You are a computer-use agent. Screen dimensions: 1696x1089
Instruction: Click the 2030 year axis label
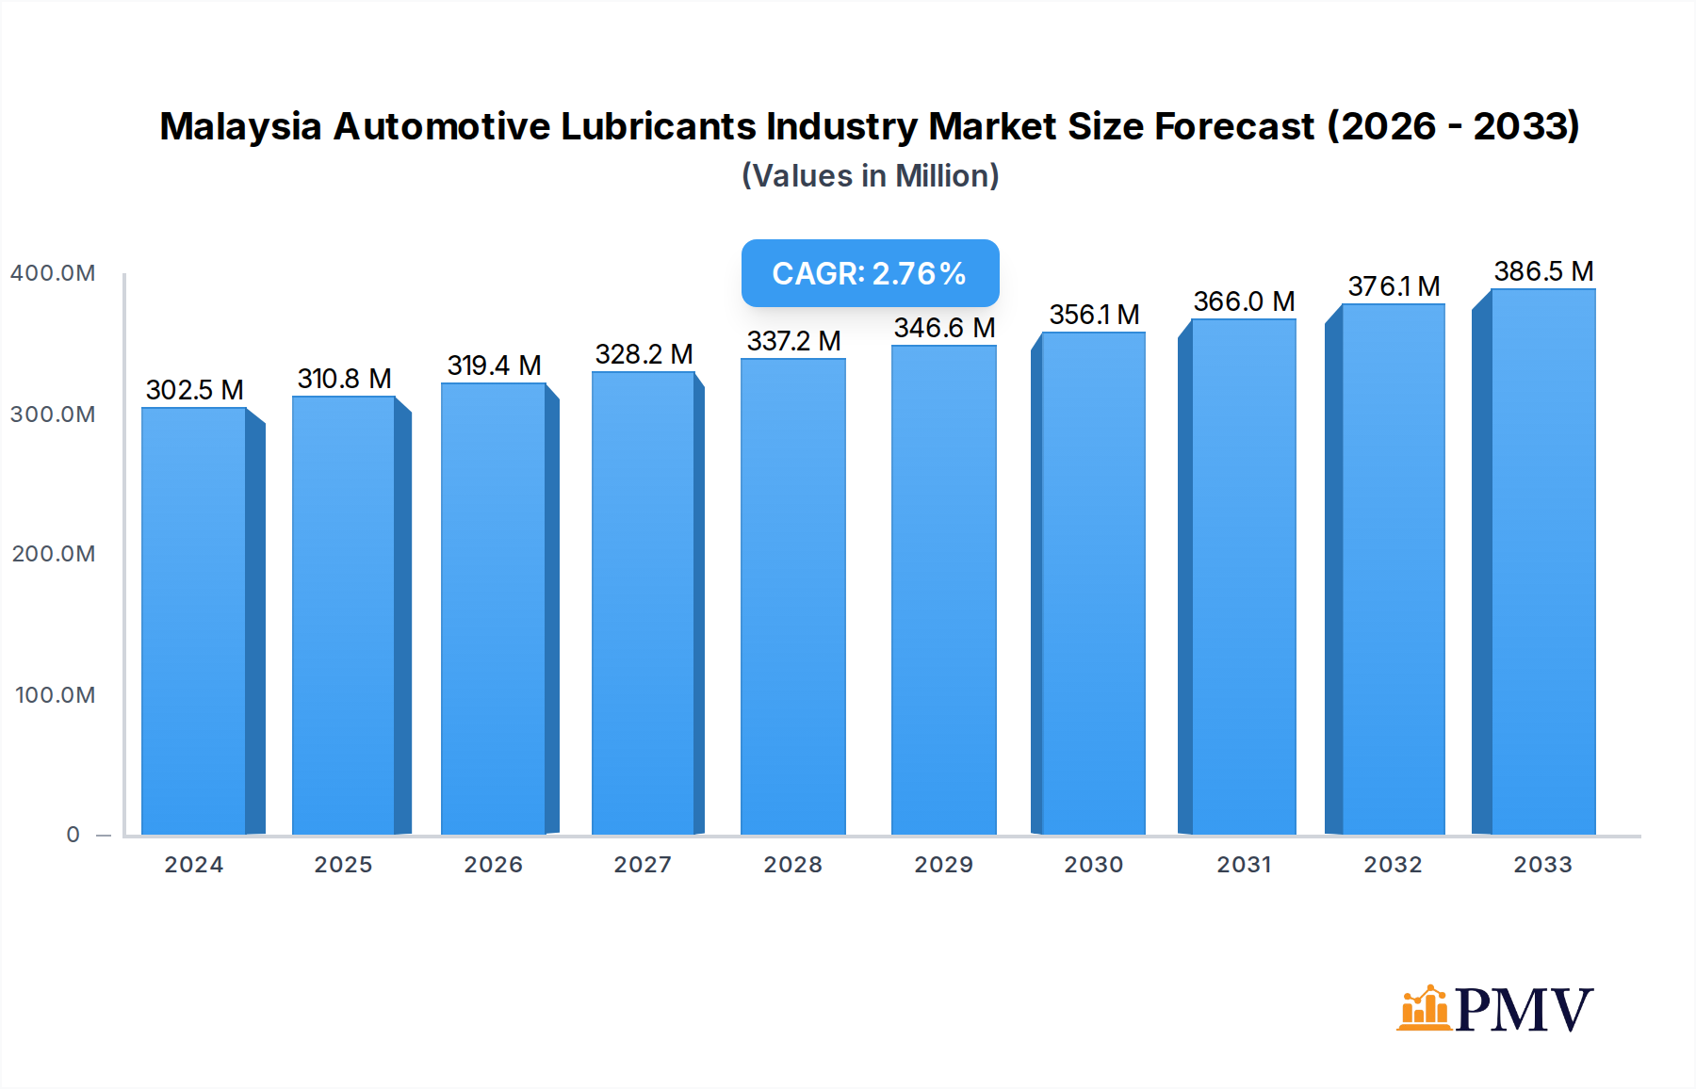(x=1094, y=864)
